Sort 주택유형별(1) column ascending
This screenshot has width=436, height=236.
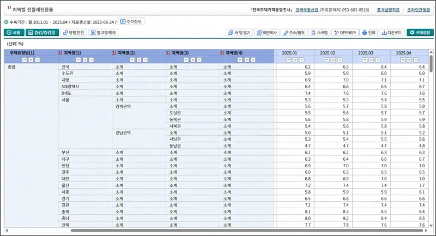[25, 60]
